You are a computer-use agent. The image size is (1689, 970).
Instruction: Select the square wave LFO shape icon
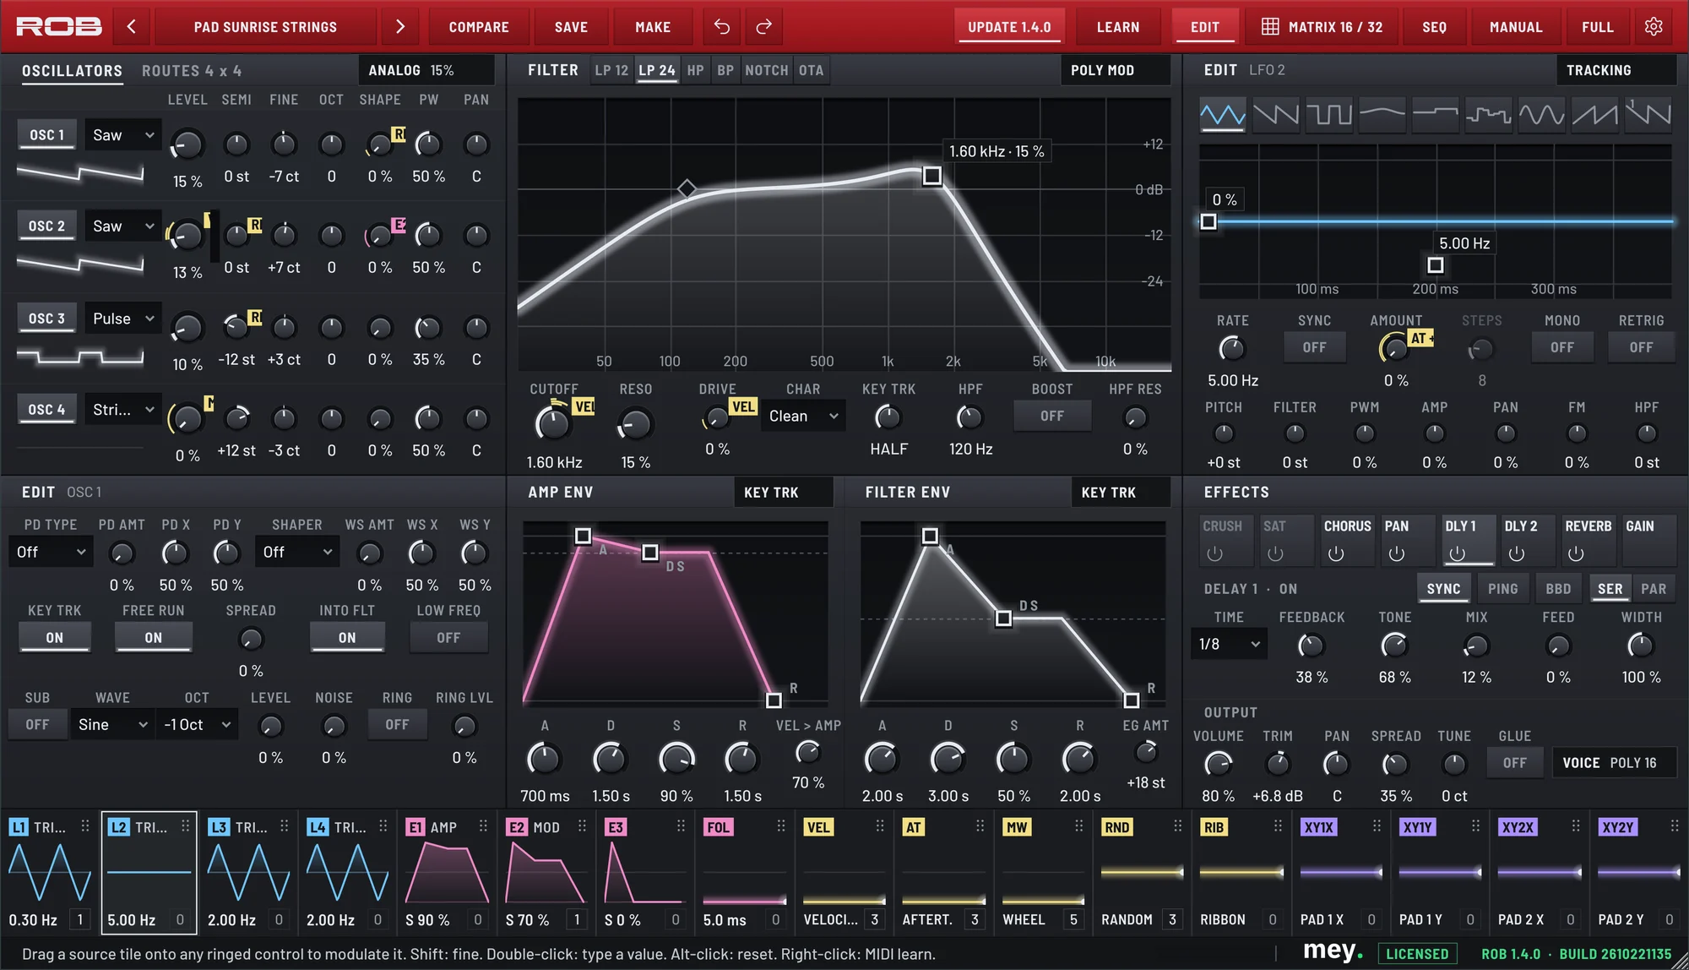1328,113
